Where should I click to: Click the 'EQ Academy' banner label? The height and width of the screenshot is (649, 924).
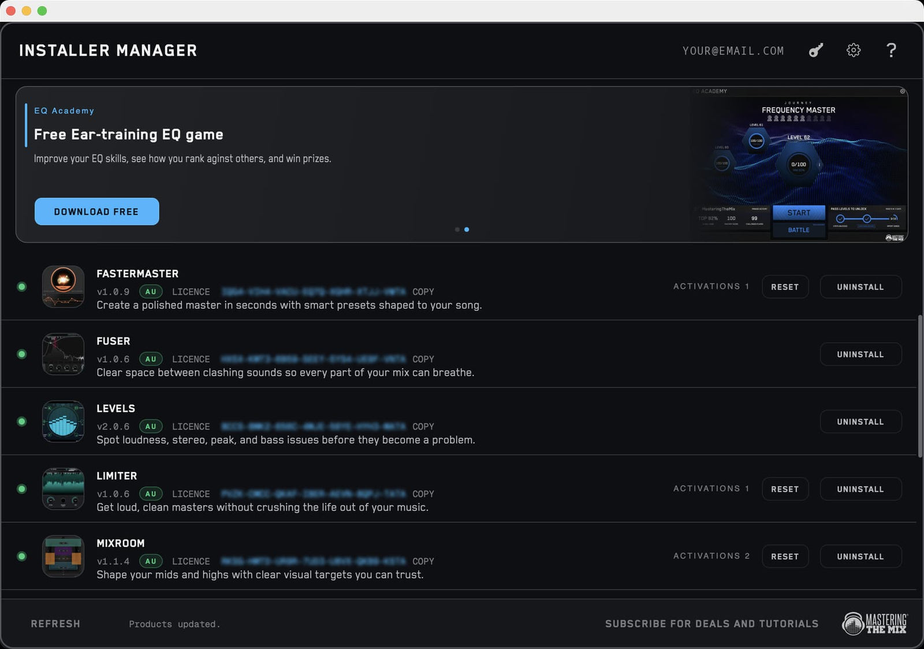[64, 110]
